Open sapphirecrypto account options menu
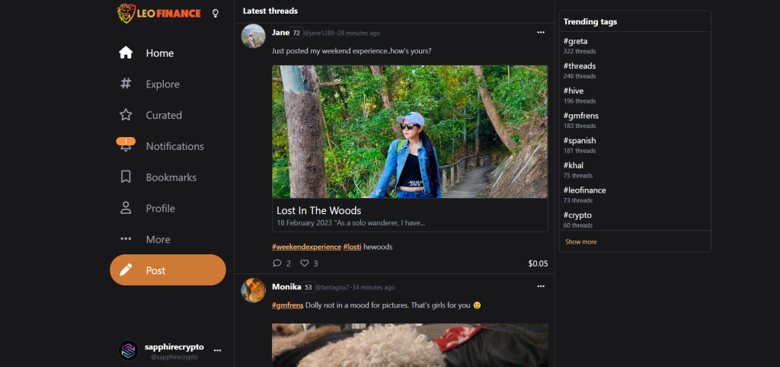The image size is (780, 367). pyautogui.click(x=218, y=350)
